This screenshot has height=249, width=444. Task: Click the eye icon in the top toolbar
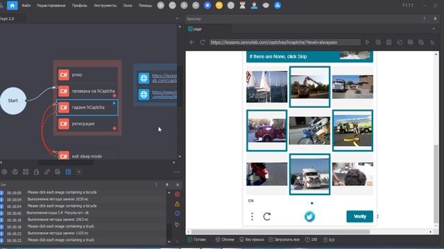coord(266,6)
